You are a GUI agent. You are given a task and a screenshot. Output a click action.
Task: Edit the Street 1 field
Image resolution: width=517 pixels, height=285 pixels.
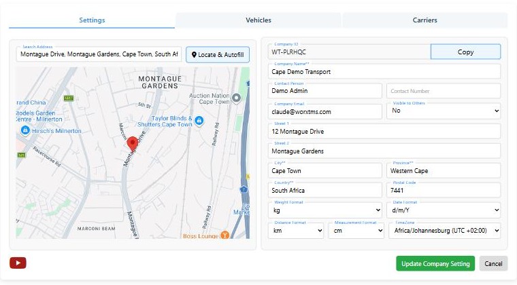[384, 131]
